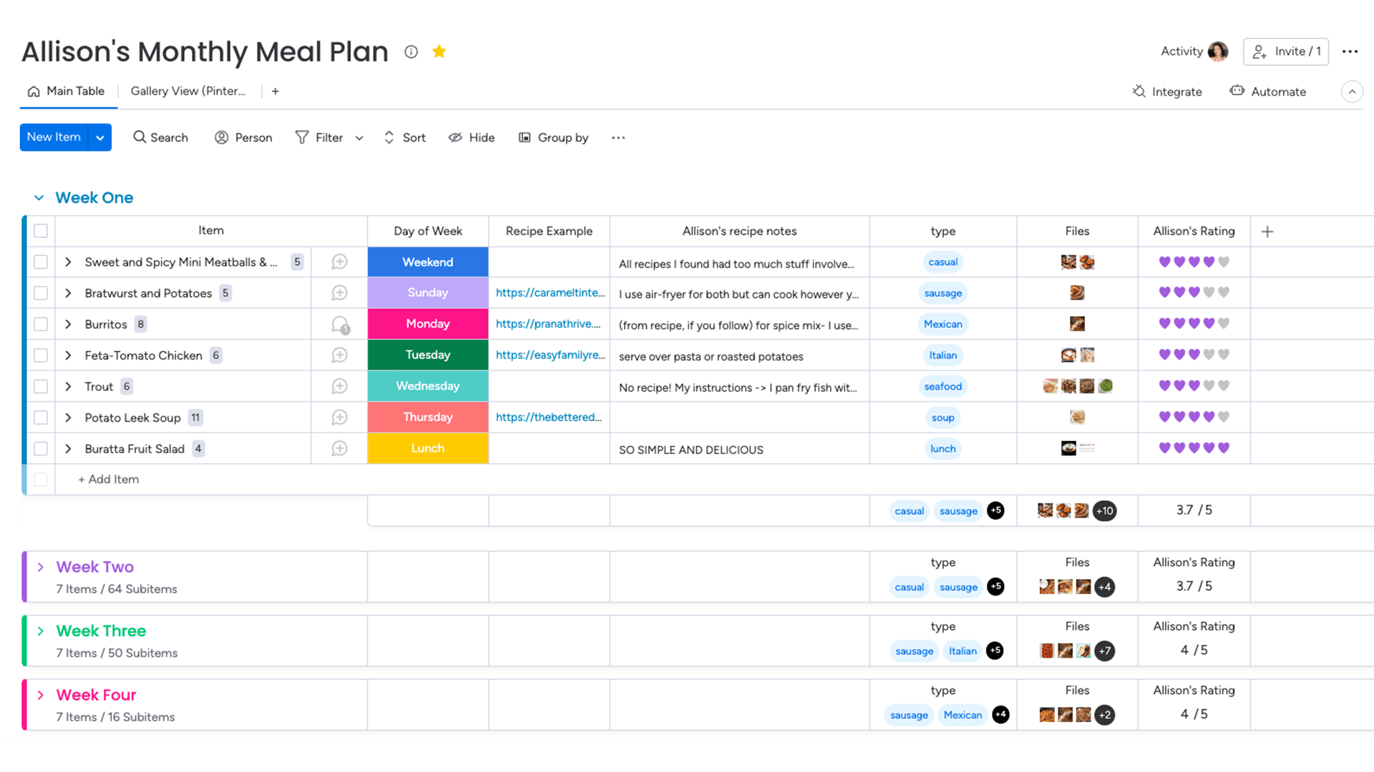Check the Bratwurst and Potatoes row

pos(41,292)
